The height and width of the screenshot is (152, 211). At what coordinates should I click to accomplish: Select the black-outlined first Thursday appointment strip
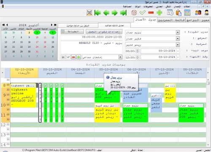click(40, 103)
